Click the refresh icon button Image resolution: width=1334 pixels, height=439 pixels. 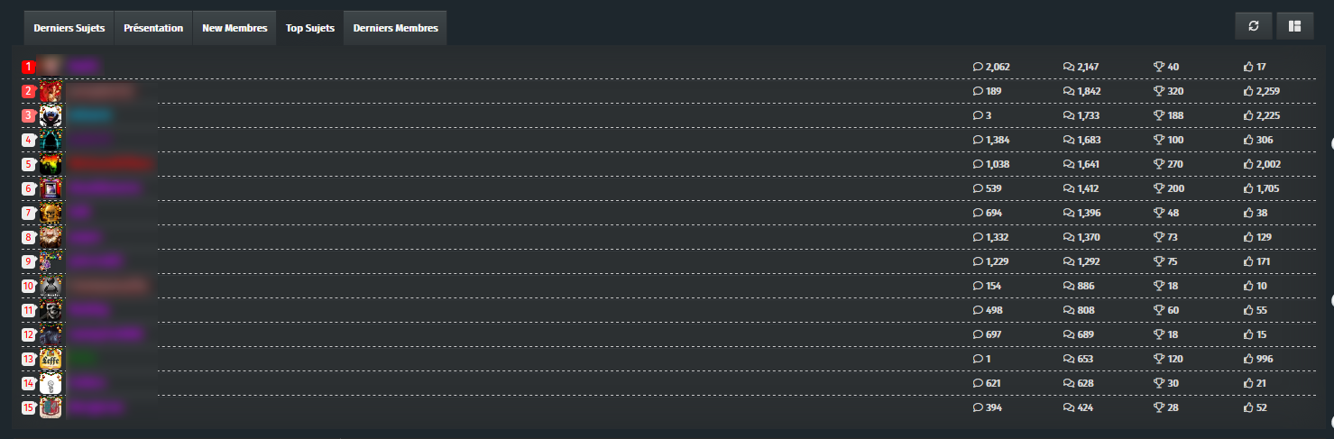[1253, 26]
